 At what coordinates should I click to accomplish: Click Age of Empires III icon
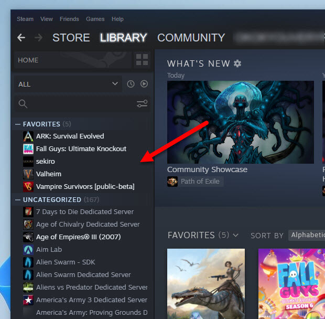pyautogui.click(x=28, y=237)
